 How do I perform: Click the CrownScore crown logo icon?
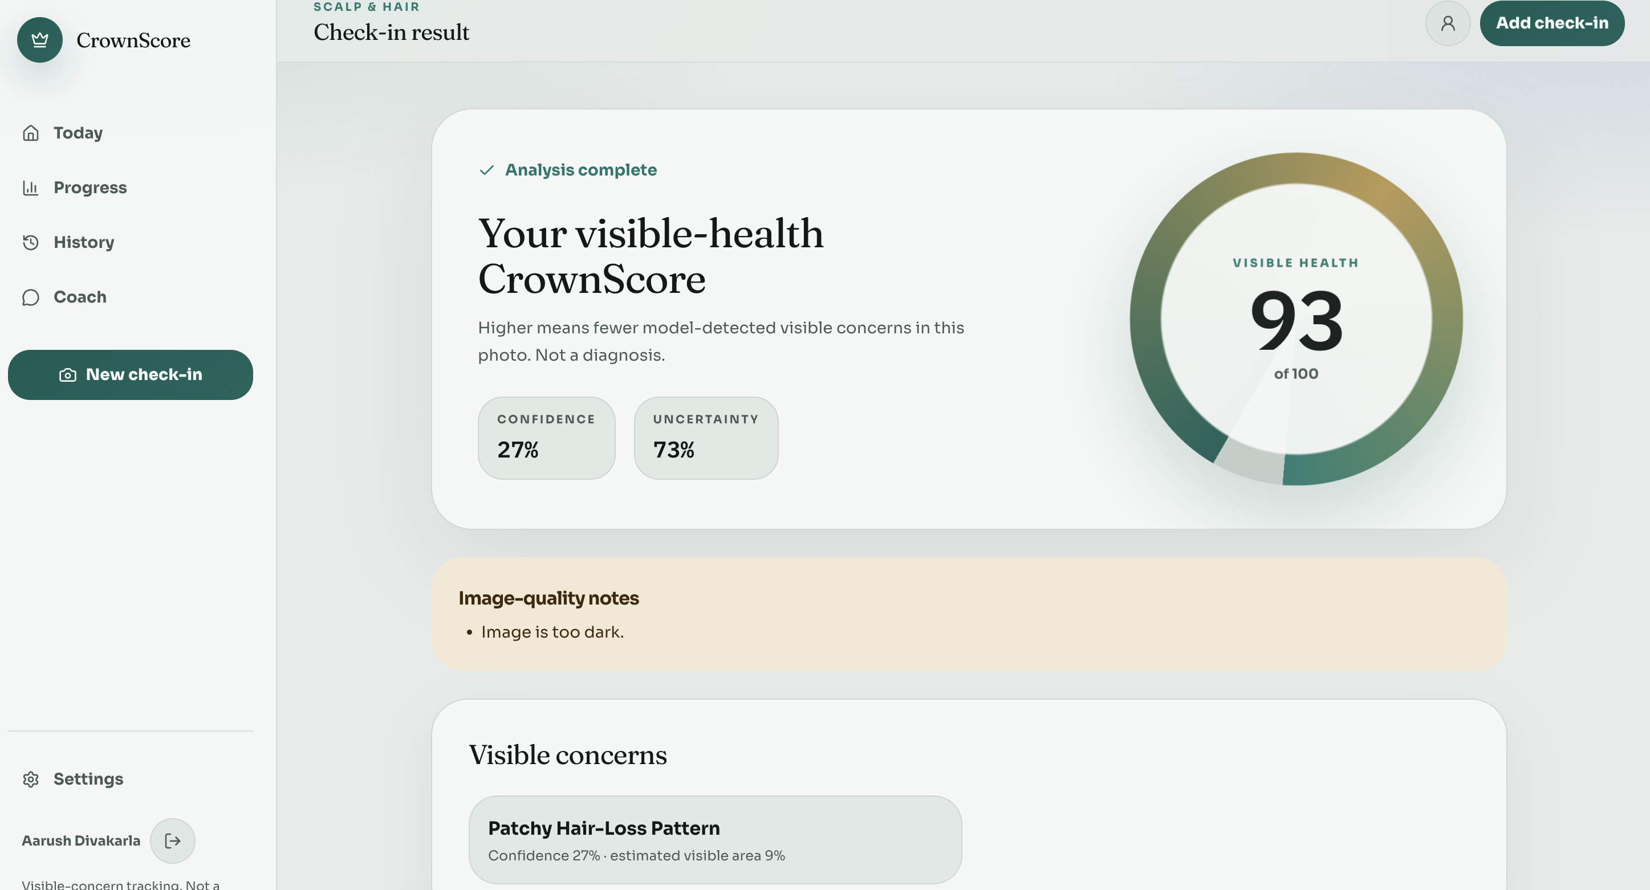(x=40, y=40)
